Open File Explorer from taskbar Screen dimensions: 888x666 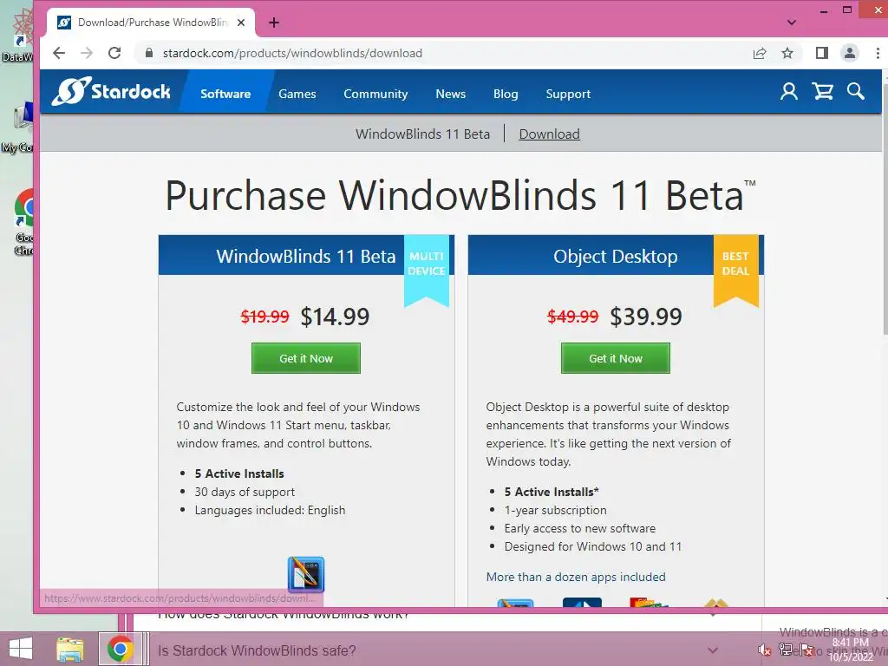70,649
